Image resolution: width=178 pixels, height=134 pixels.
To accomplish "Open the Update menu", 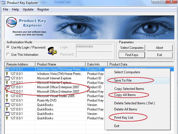I will [x=28, y=9].
